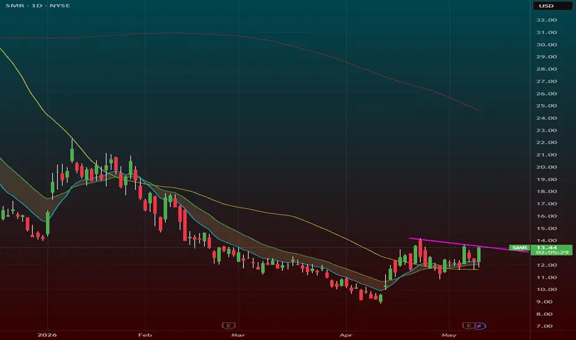The height and width of the screenshot is (340, 576).
Task: Open the May earnings marker
Action: point(468,326)
